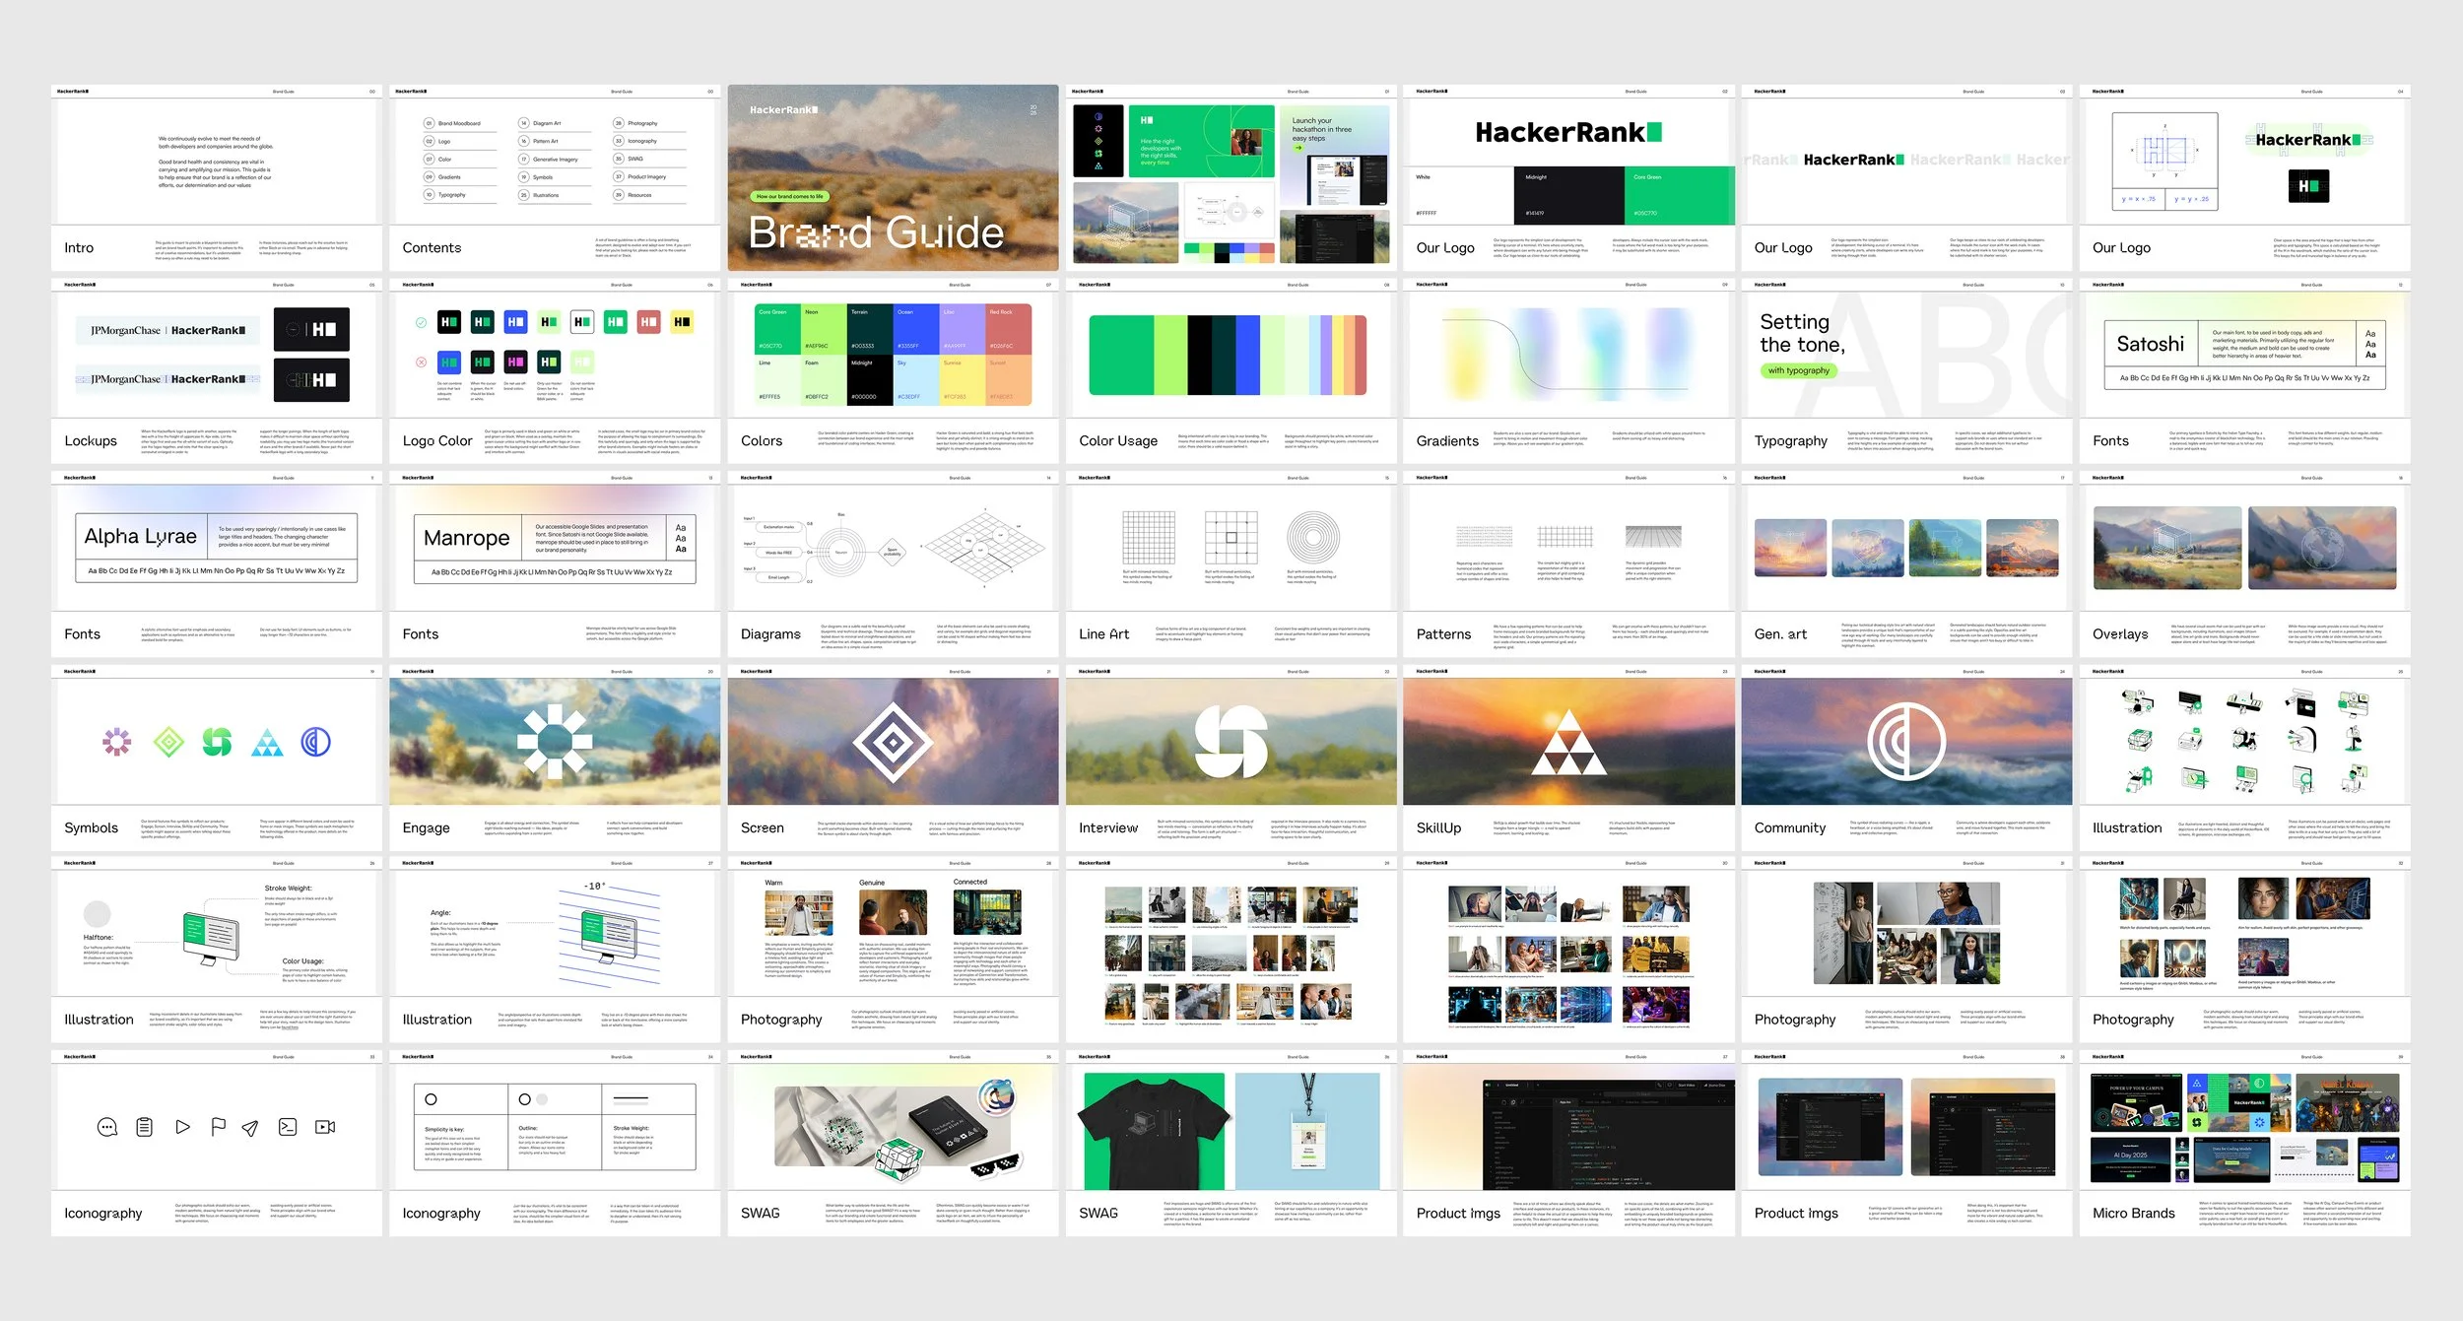The height and width of the screenshot is (1321, 2463).
Task: Click the white starburst symbol on Engage slide
Action: tap(554, 742)
